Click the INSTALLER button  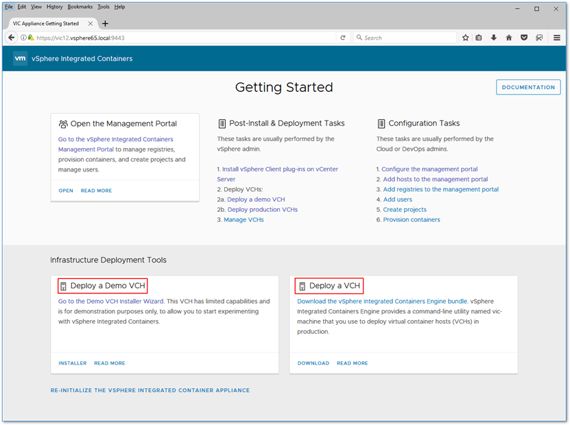click(73, 363)
